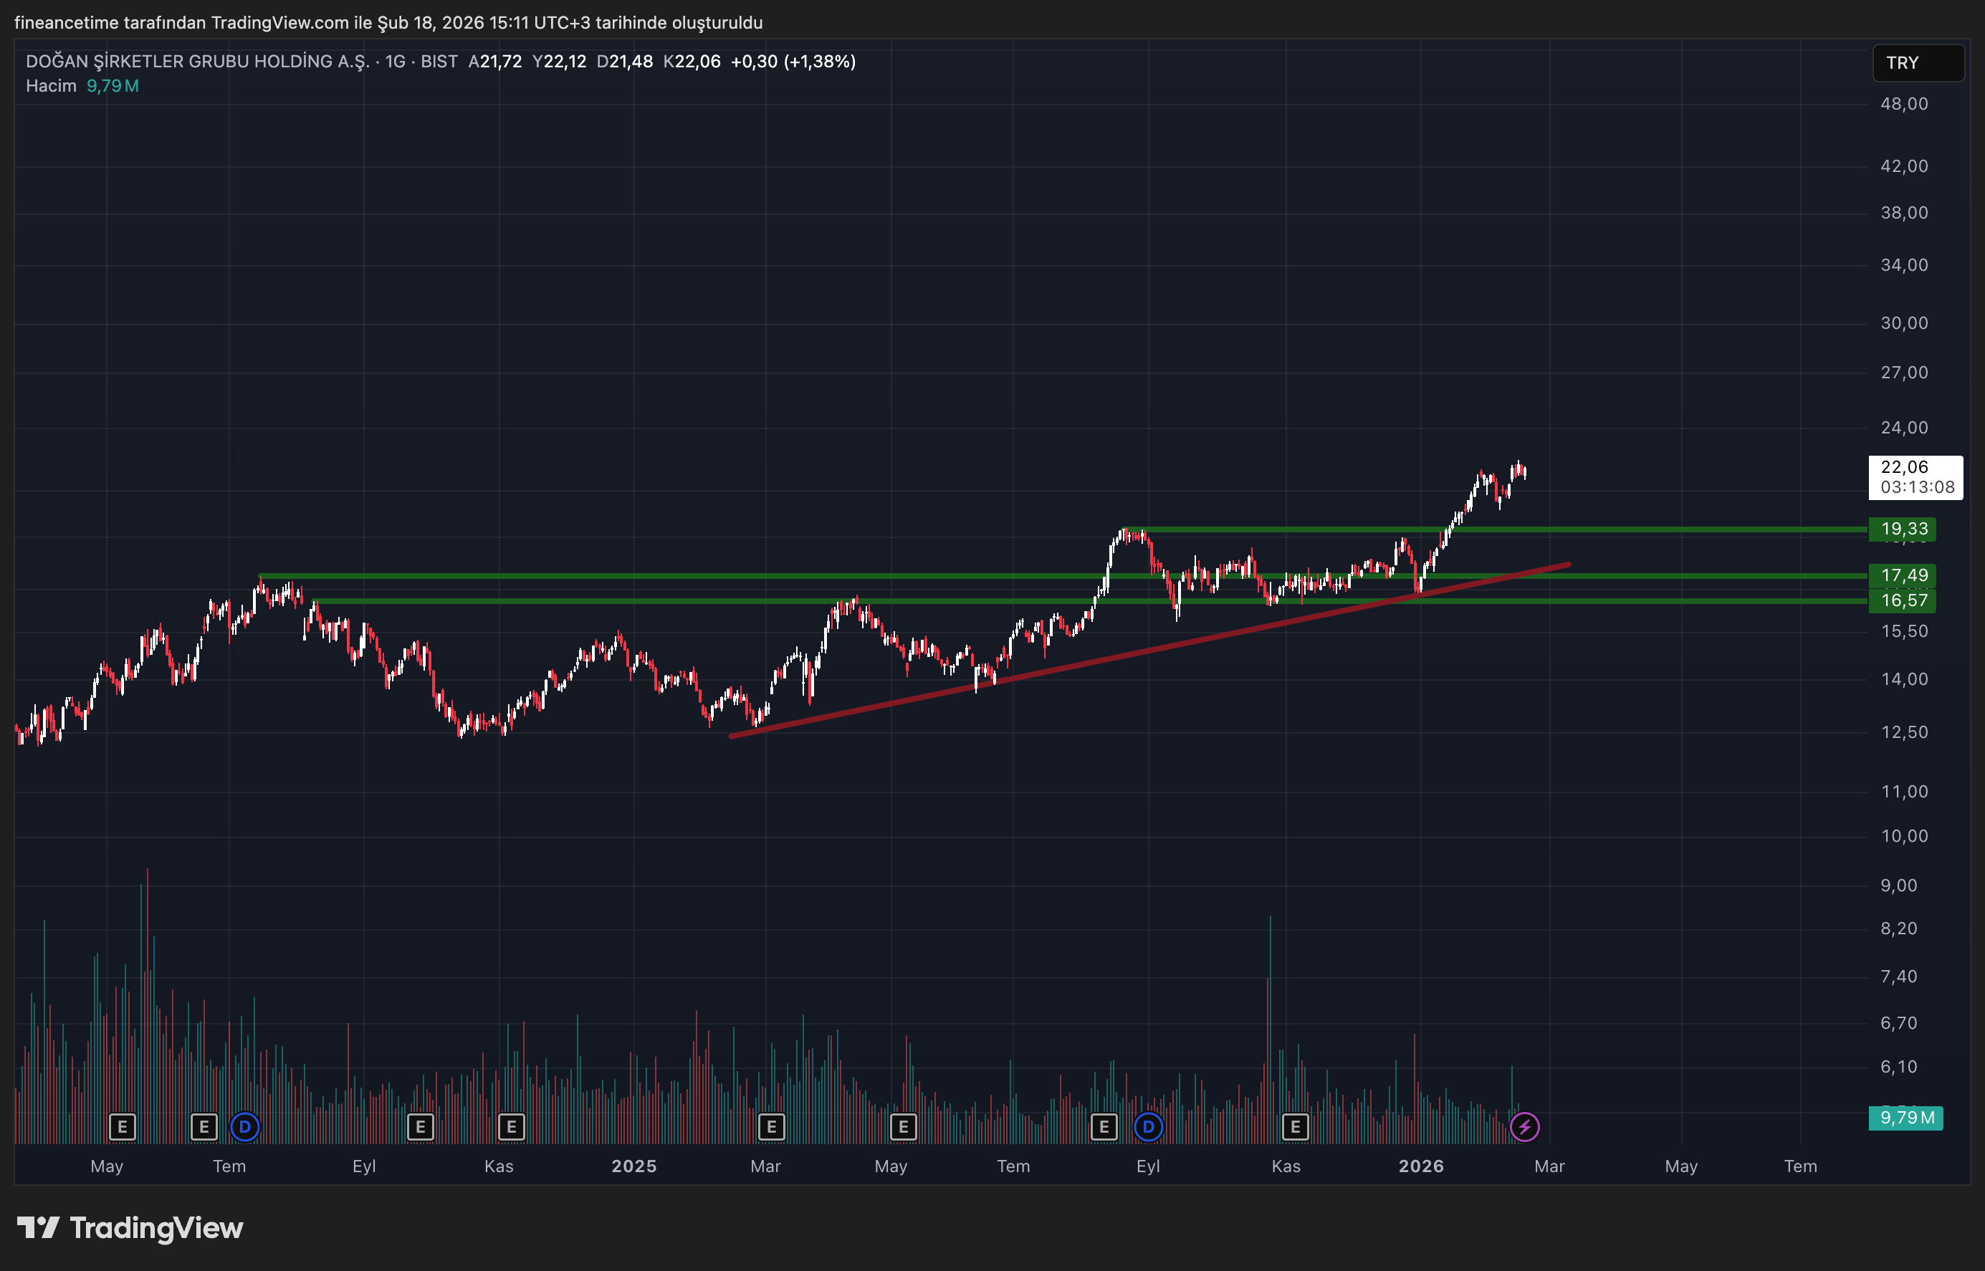Open the earnings marker above May 2025

point(903,1126)
